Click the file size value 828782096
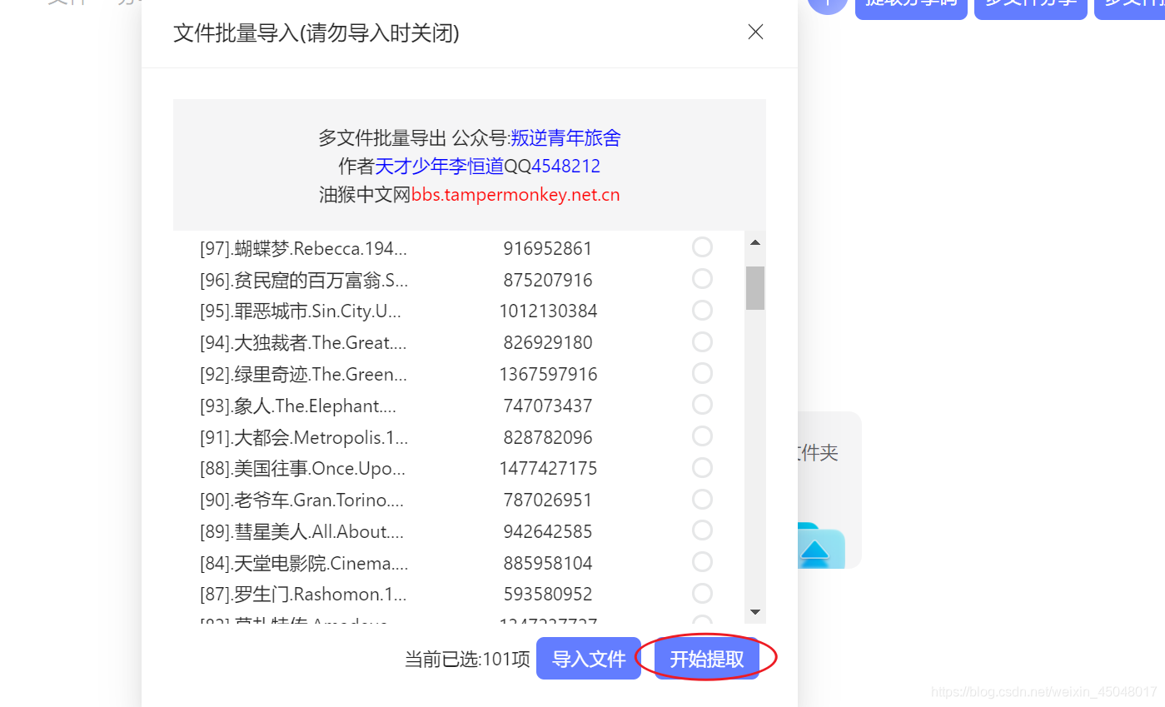 coord(548,438)
